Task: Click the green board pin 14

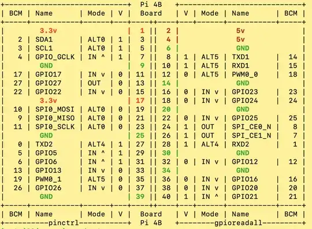Action: click(166, 83)
